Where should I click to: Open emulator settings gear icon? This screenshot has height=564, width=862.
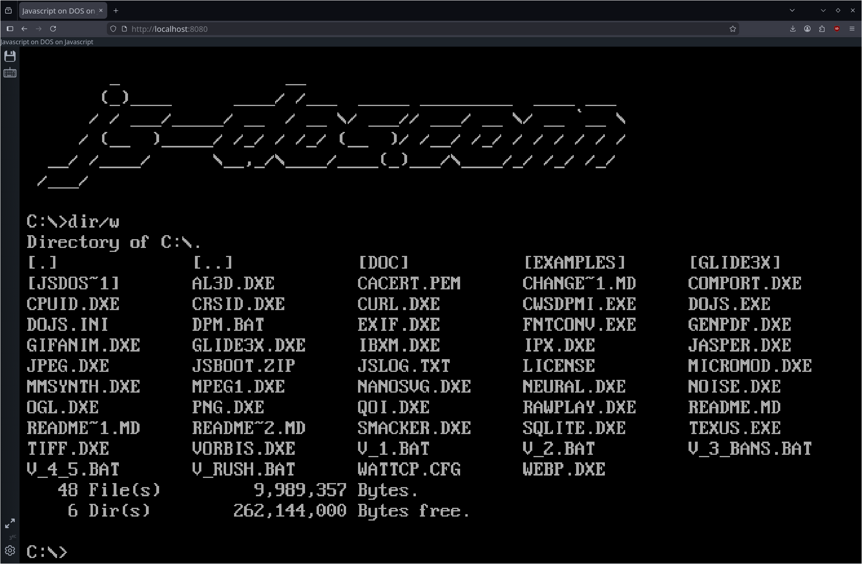(x=10, y=550)
